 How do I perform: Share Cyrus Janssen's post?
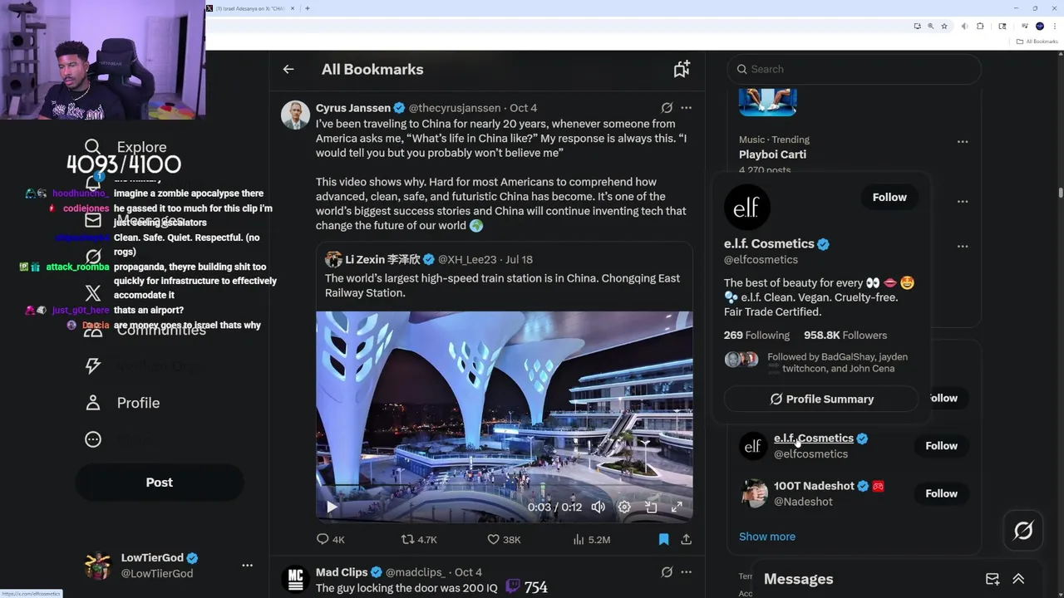(686, 539)
